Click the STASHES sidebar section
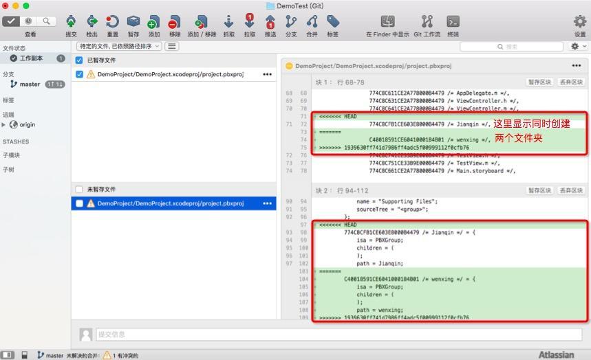Screen dimensions: 591x360 coord(16,142)
